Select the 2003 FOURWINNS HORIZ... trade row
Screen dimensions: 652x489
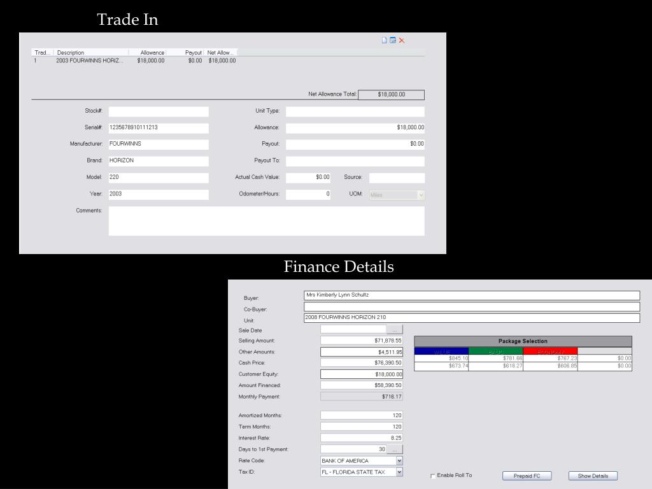(x=135, y=60)
